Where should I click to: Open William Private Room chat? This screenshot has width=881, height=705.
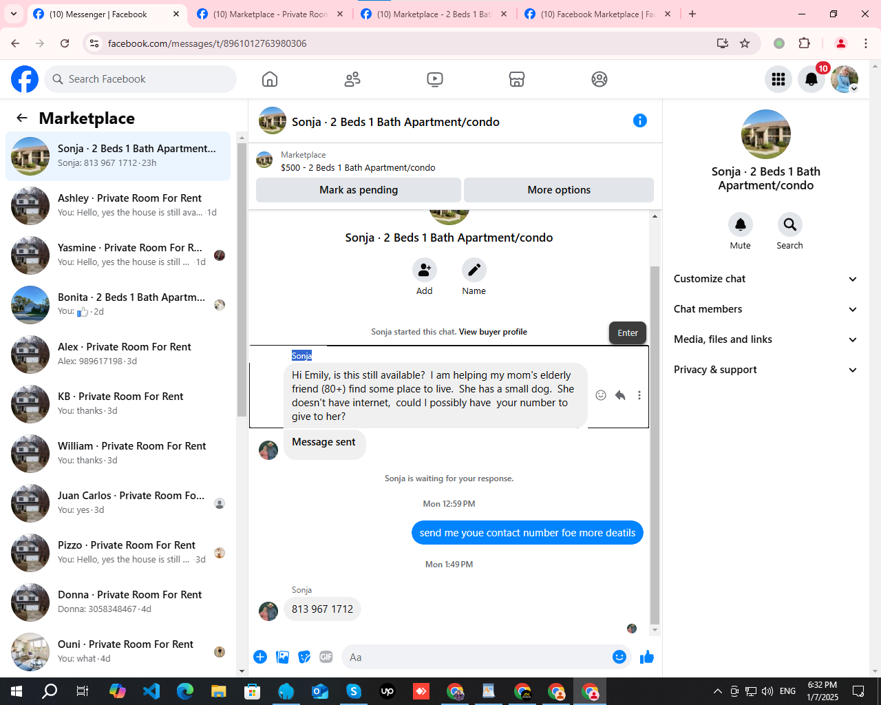(x=118, y=454)
